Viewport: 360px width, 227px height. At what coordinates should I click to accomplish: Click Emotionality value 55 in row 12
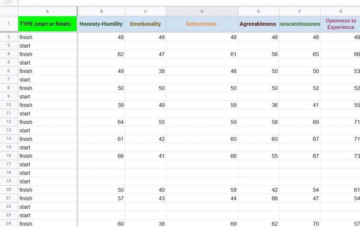[x=145, y=122]
